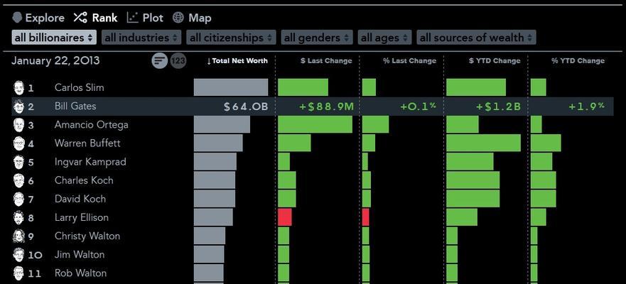This screenshot has width=626, height=284.
Task: Open the all citizenships dropdown
Action: [231, 38]
